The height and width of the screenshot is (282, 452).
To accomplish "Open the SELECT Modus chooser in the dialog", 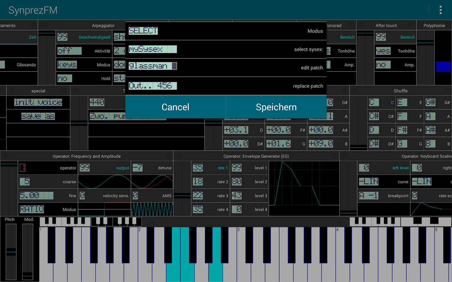I will (143, 31).
